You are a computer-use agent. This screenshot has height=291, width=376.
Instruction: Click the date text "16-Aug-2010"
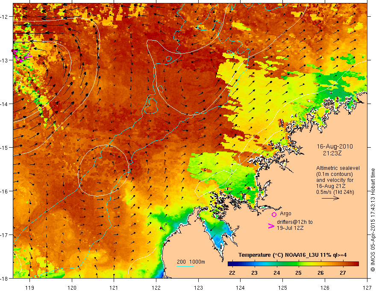click(335, 146)
